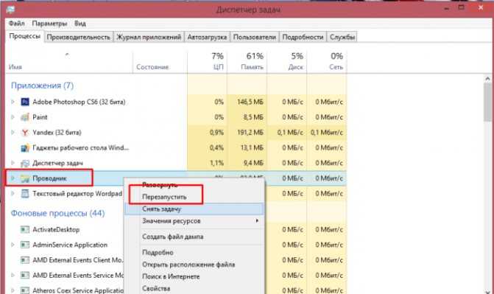Select the Paint application icon
Screen dimensions: 494x294
(25, 117)
